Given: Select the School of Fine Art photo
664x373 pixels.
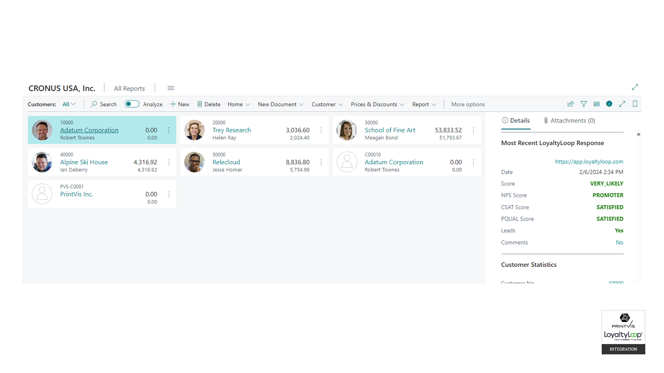Looking at the screenshot, I should tap(347, 131).
